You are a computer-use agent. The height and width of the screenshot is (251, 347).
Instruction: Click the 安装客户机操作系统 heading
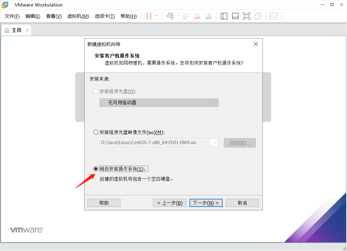(117, 56)
